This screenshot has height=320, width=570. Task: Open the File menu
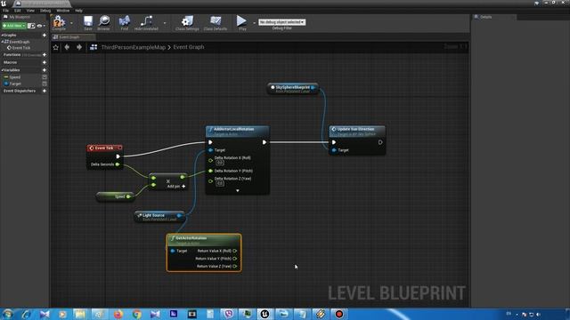tap(6, 11)
